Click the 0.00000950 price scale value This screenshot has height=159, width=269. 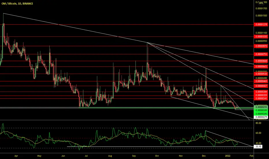click(x=261, y=41)
